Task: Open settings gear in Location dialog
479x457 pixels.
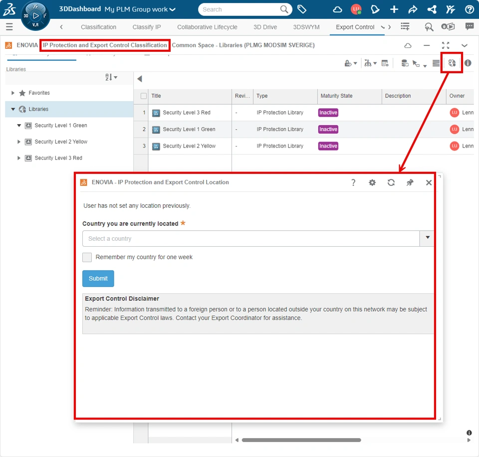Action: (372, 182)
